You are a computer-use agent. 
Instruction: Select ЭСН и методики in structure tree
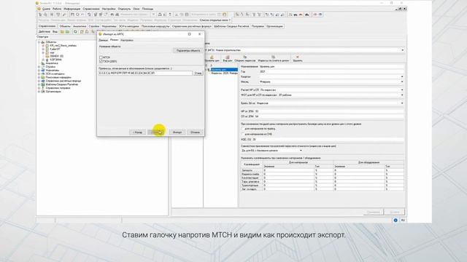tap(55, 74)
